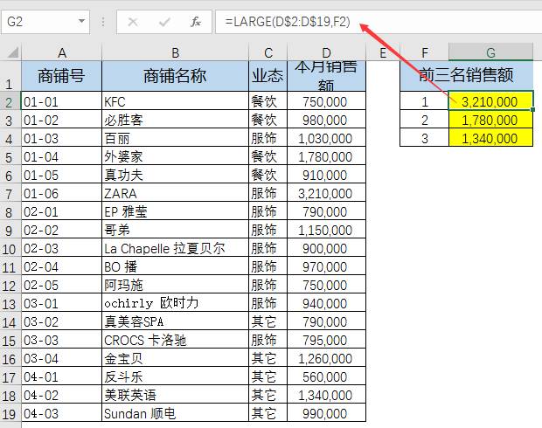The width and height of the screenshot is (542, 428).
Task: Click the 本月销售额 header cell
Action: click(x=326, y=76)
